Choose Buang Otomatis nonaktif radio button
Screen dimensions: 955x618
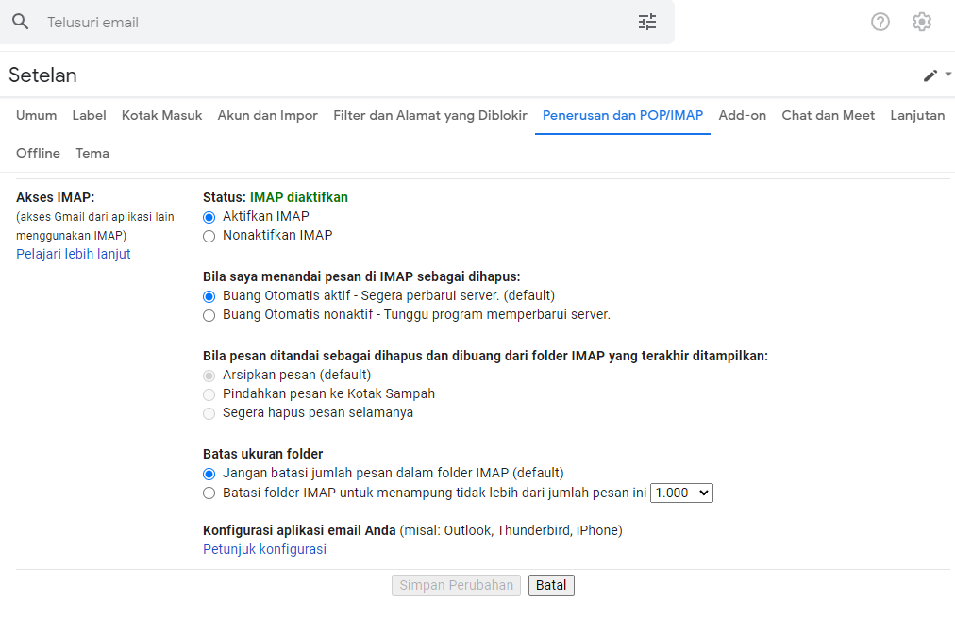coord(209,315)
